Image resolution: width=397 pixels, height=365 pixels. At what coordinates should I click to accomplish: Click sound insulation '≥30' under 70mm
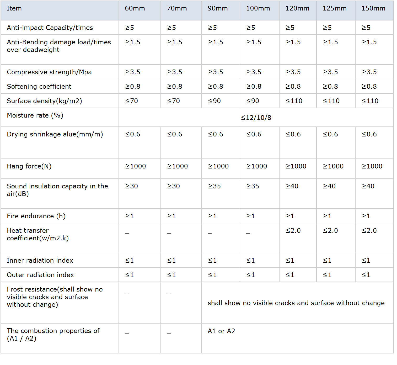173,186
